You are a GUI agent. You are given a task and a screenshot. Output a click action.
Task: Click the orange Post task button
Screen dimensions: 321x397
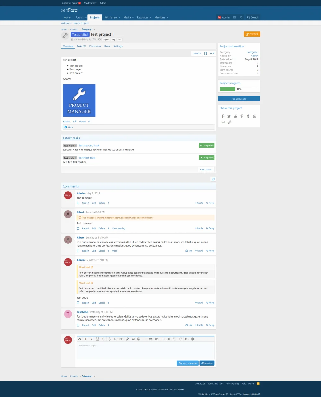click(252, 34)
